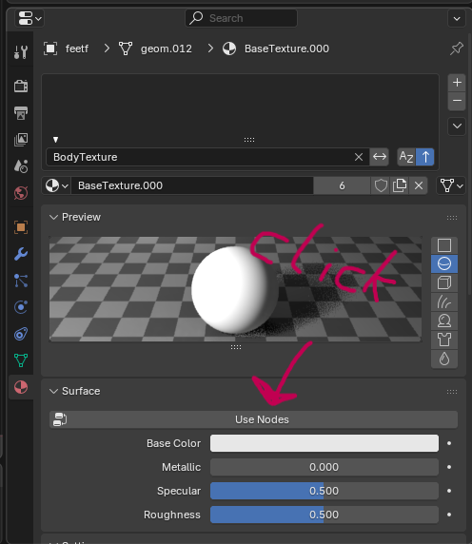Collapse the slot list filter triangle

point(55,140)
